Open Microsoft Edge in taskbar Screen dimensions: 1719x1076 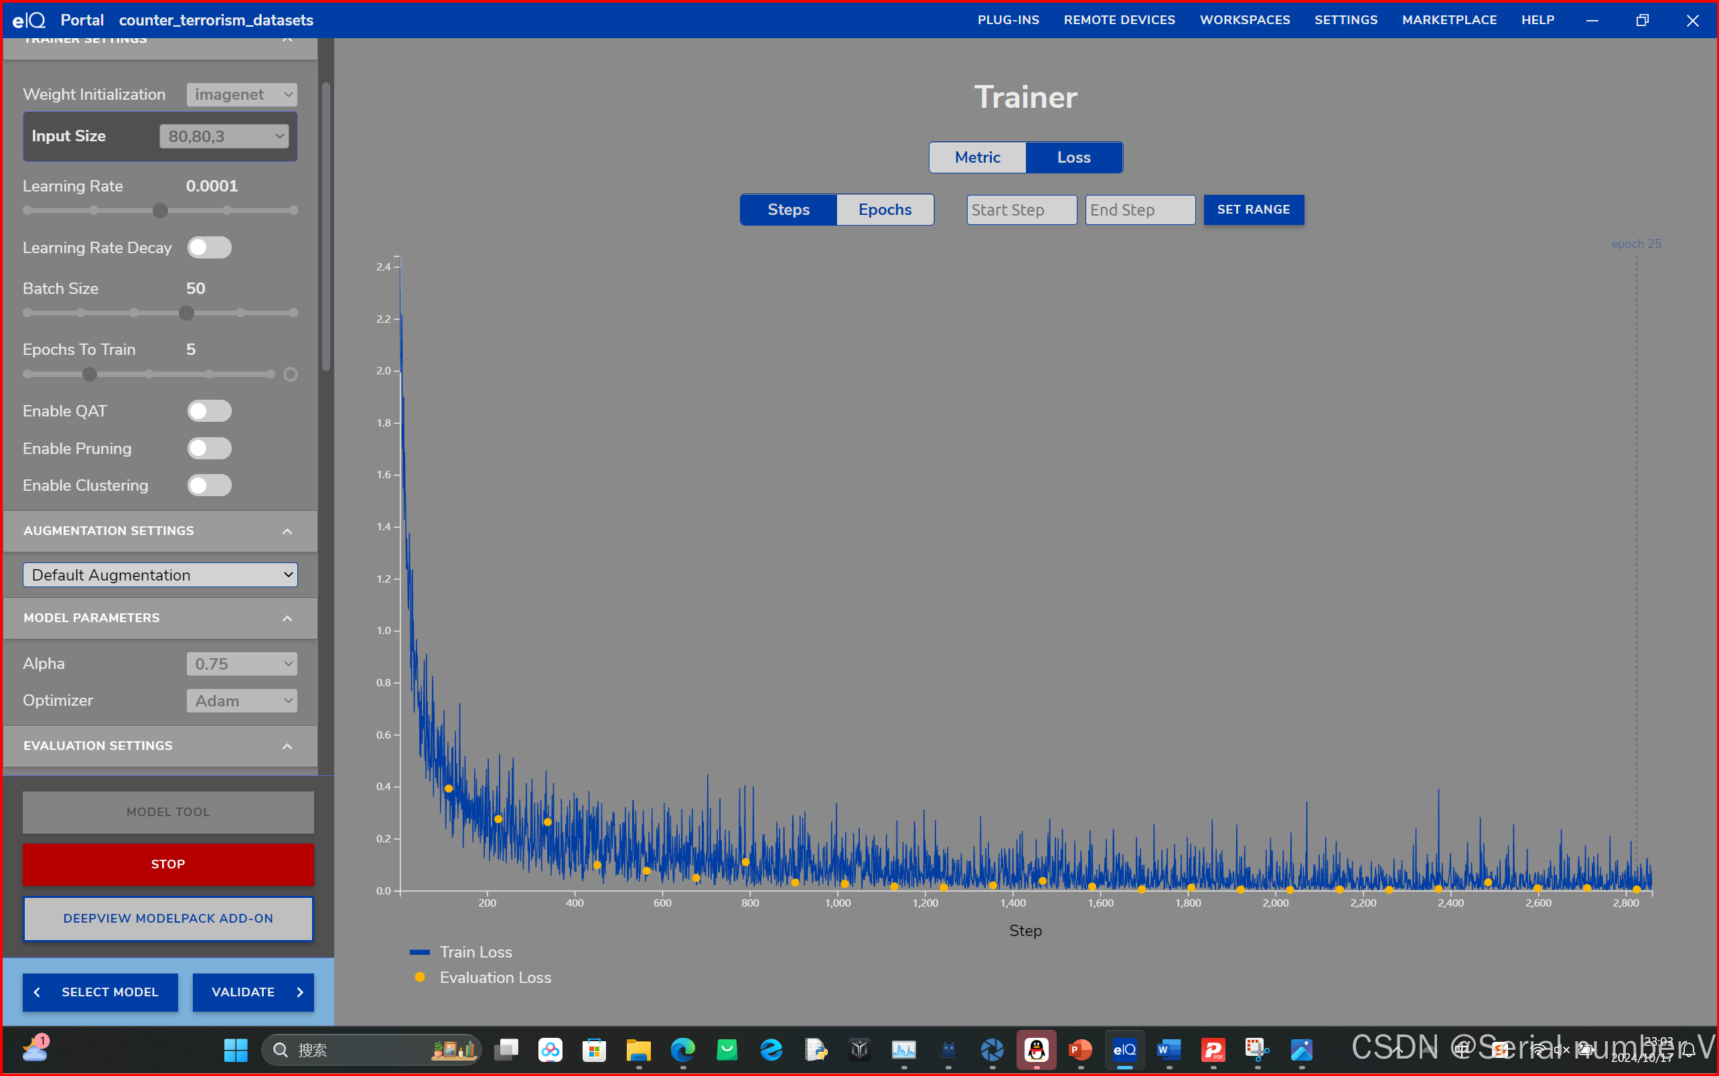click(x=682, y=1050)
